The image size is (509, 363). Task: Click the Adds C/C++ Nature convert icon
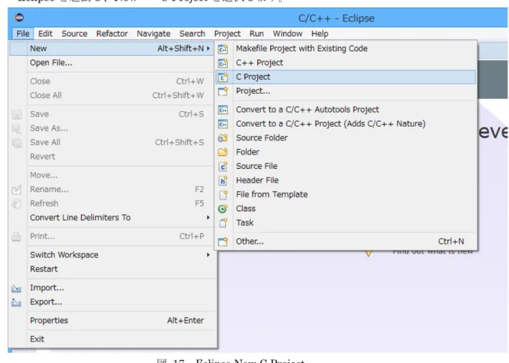coord(223,124)
